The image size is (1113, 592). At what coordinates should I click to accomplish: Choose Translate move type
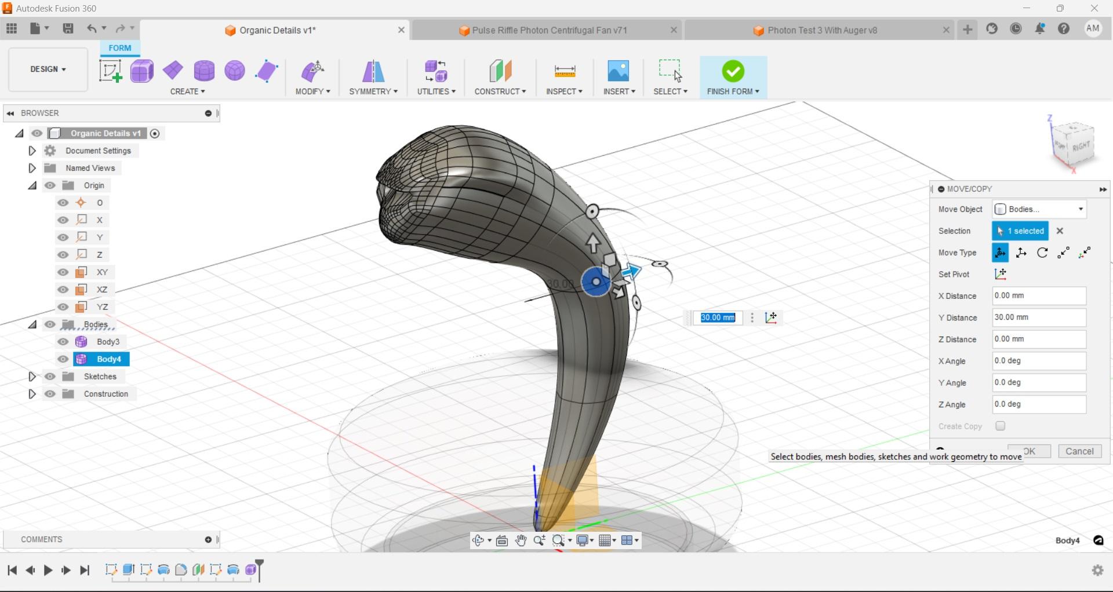tap(1021, 253)
